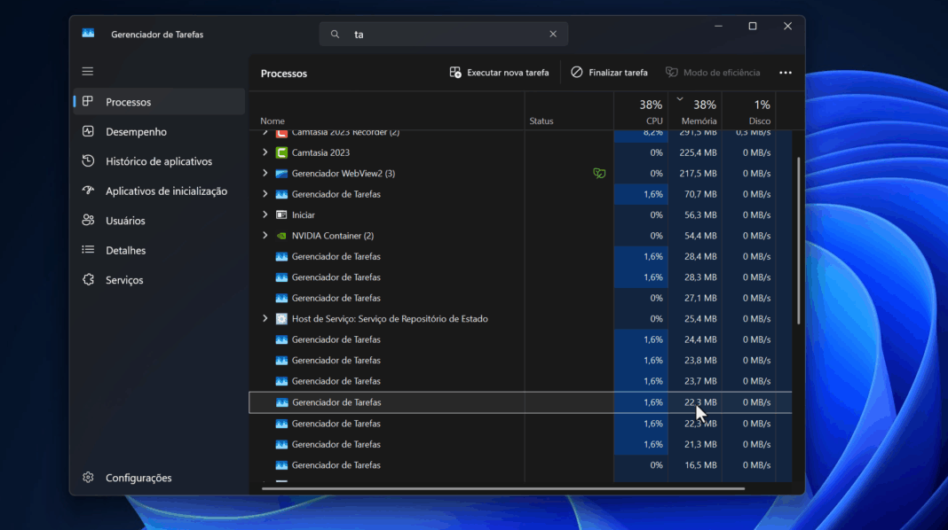Click the horizontal scrollbar below the process list
The image size is (948, 530).
(503, 488)
